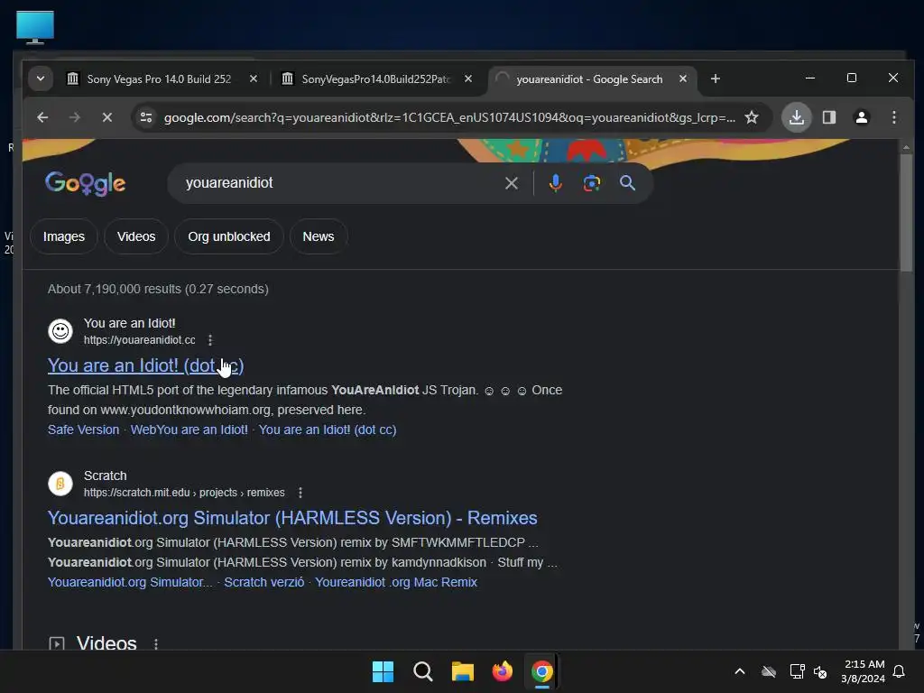Open more options next to Videos heading
The height and width of the screenshot is (693, 924).
tap(156, 644)
